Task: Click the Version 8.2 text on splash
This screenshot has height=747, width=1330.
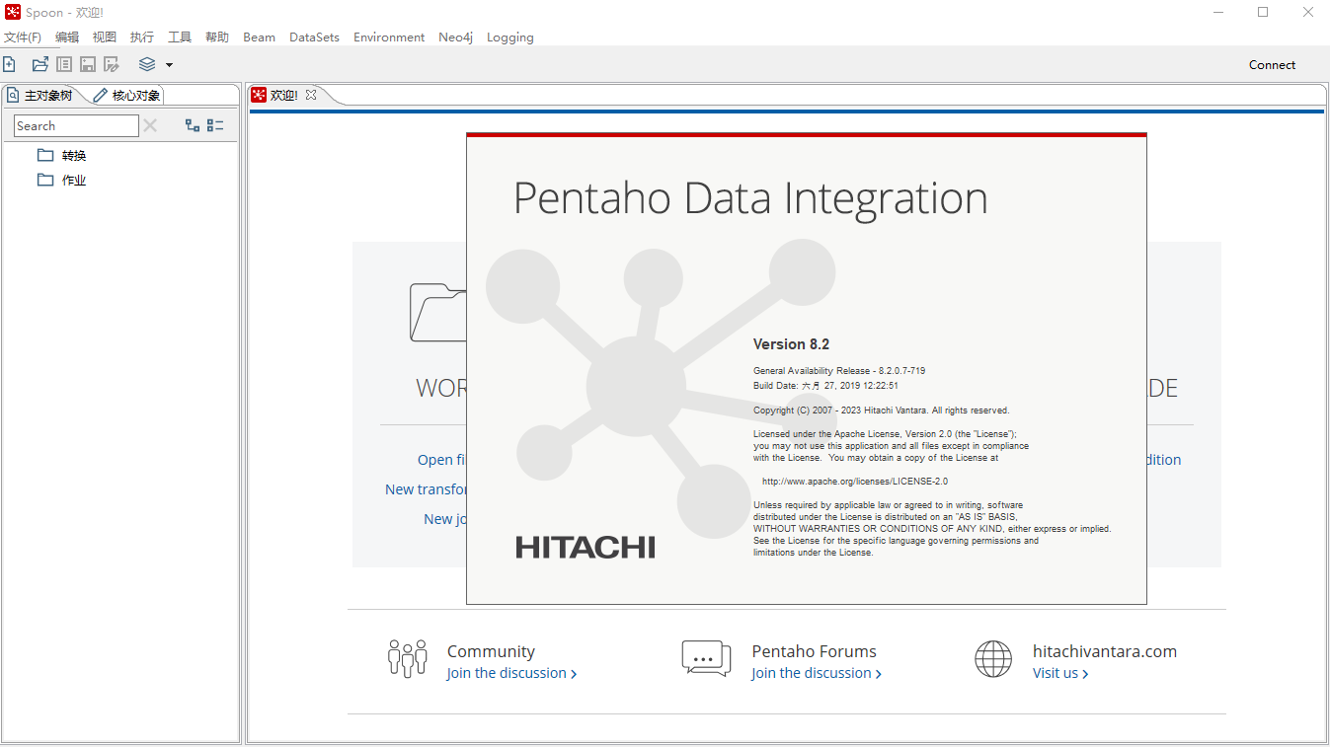Action: tap(791, 344)
